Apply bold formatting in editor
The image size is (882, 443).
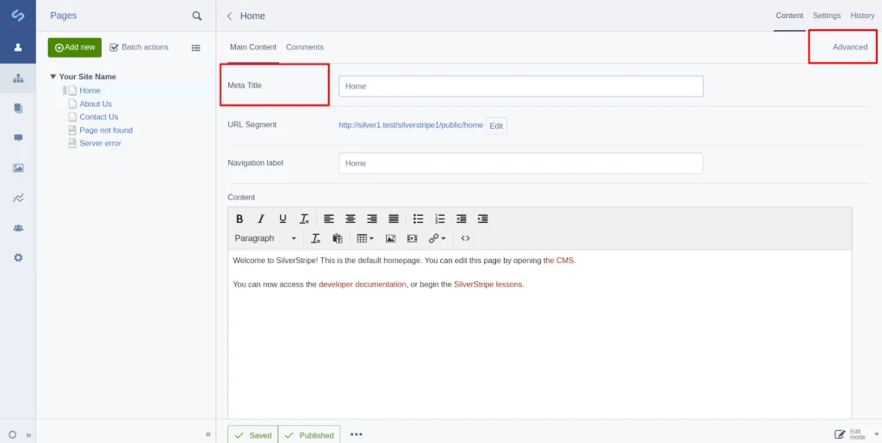[x=239, y=218]
